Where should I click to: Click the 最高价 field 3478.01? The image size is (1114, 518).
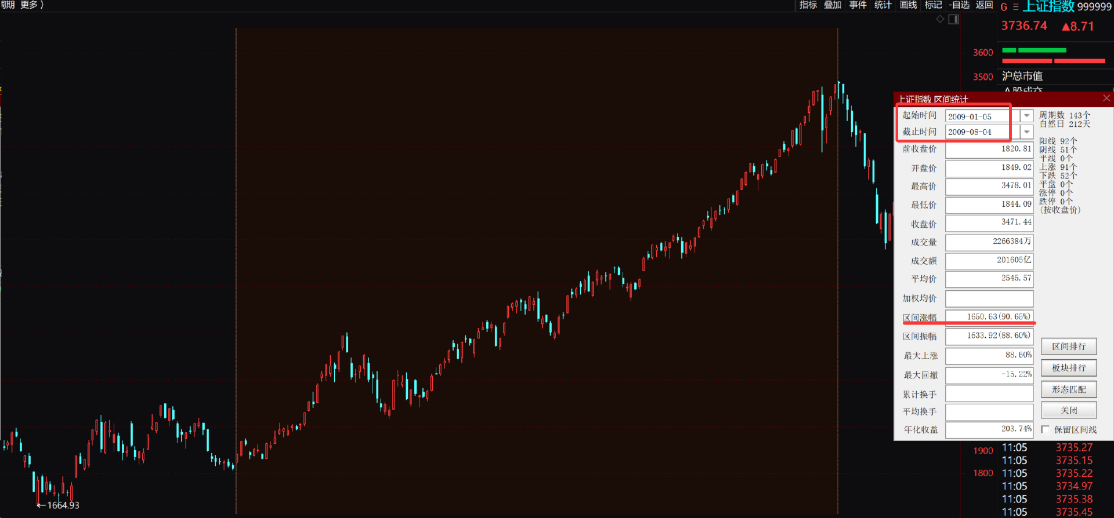[x=989, y=187]
